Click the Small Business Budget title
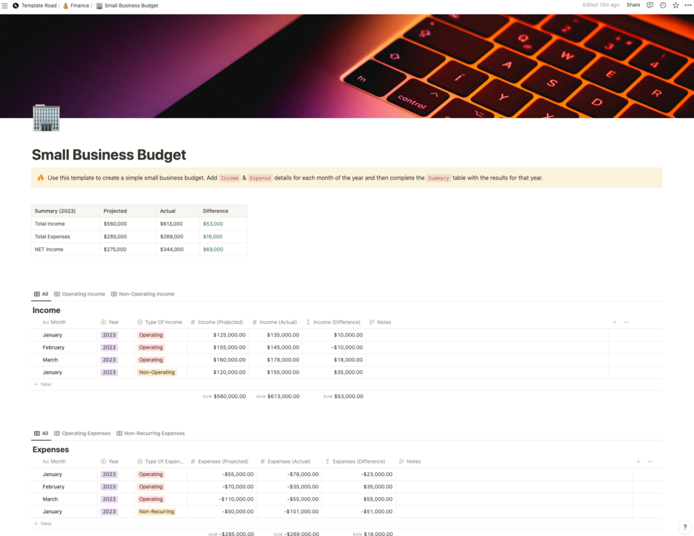The width and height of the screenshot is (694, 536). click(109, 155)
